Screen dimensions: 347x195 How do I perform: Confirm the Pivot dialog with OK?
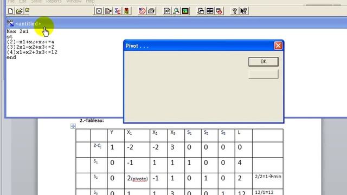pyautogui.click(x=264, y=62)
